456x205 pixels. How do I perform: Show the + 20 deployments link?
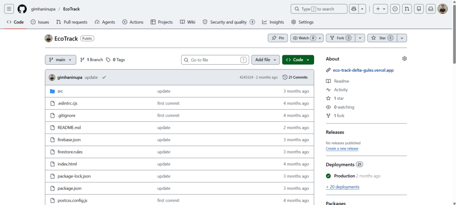click(342, 187)
